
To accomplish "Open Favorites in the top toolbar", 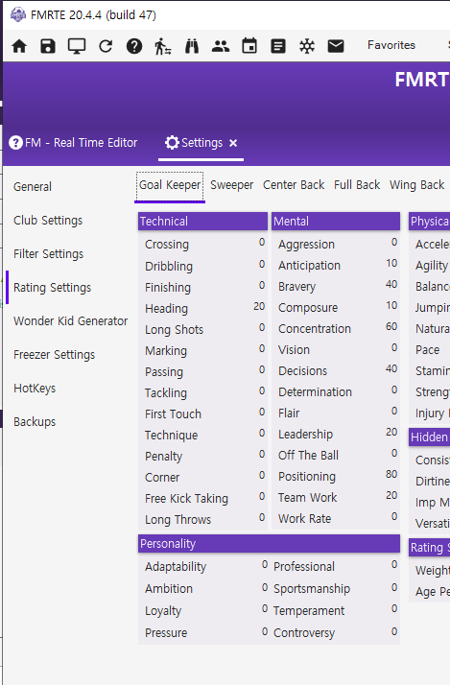I will click(x=391, y=45).
